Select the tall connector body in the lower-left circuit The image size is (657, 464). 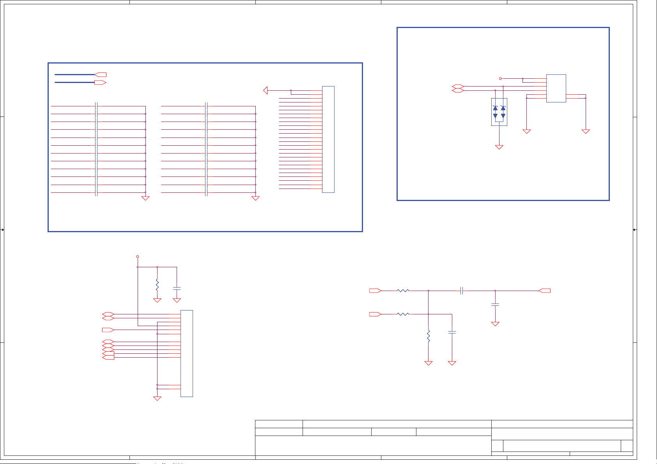coord(187,353)
